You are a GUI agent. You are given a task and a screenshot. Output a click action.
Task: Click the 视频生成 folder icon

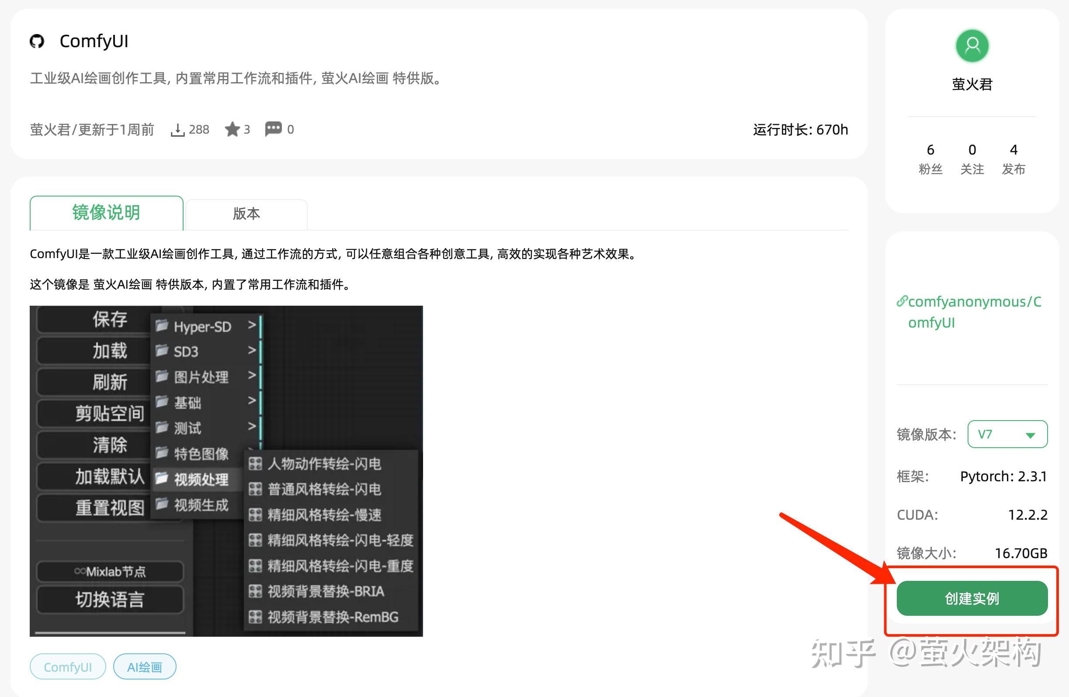click(162, 505)
